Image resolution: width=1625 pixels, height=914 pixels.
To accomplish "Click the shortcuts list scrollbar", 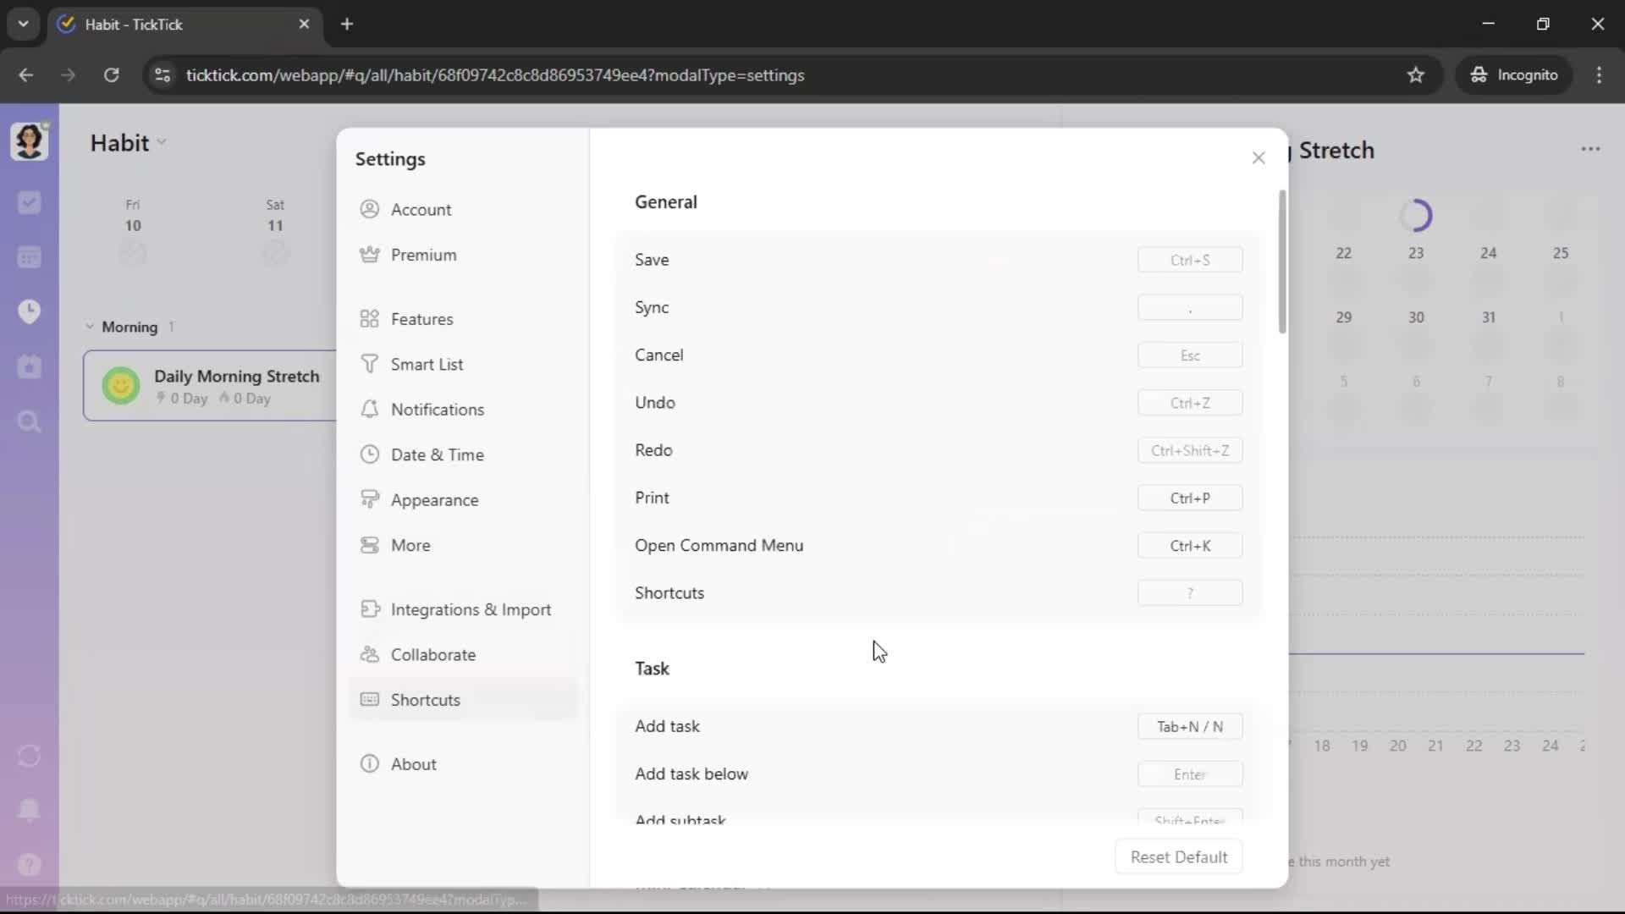I will 1282,262.
